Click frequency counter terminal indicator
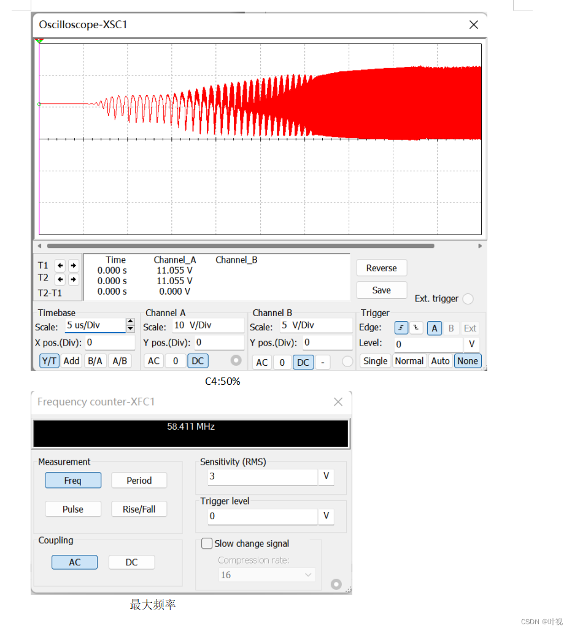This screenshot has height=631, width=572. tap(336, 584)
